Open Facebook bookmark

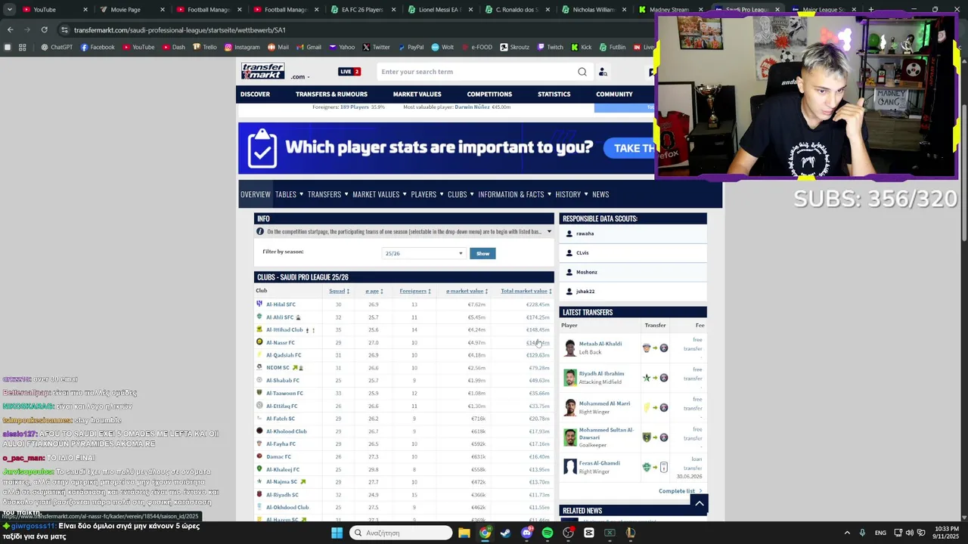coord(97,47)
